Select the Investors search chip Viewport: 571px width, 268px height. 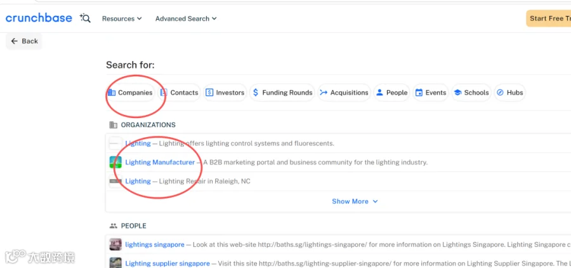pyautogui.click(x=225, y=93)
